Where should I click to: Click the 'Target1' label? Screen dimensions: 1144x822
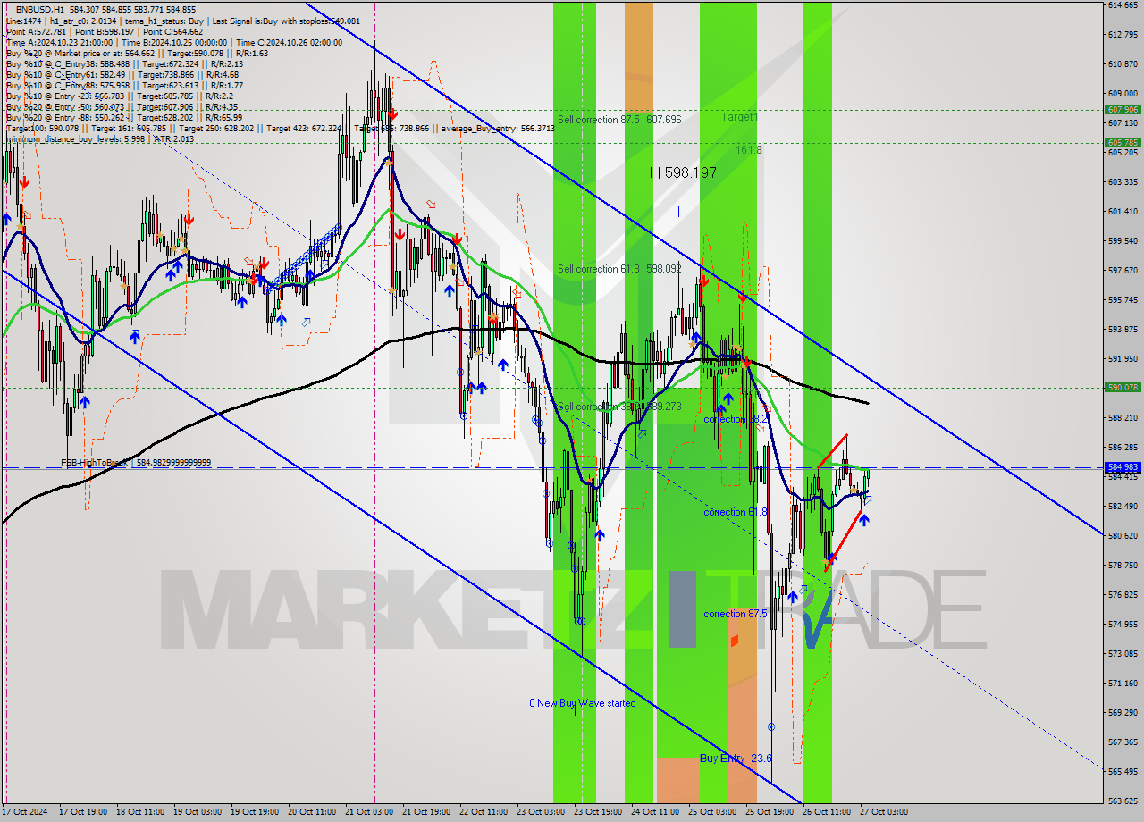point(739,117)
